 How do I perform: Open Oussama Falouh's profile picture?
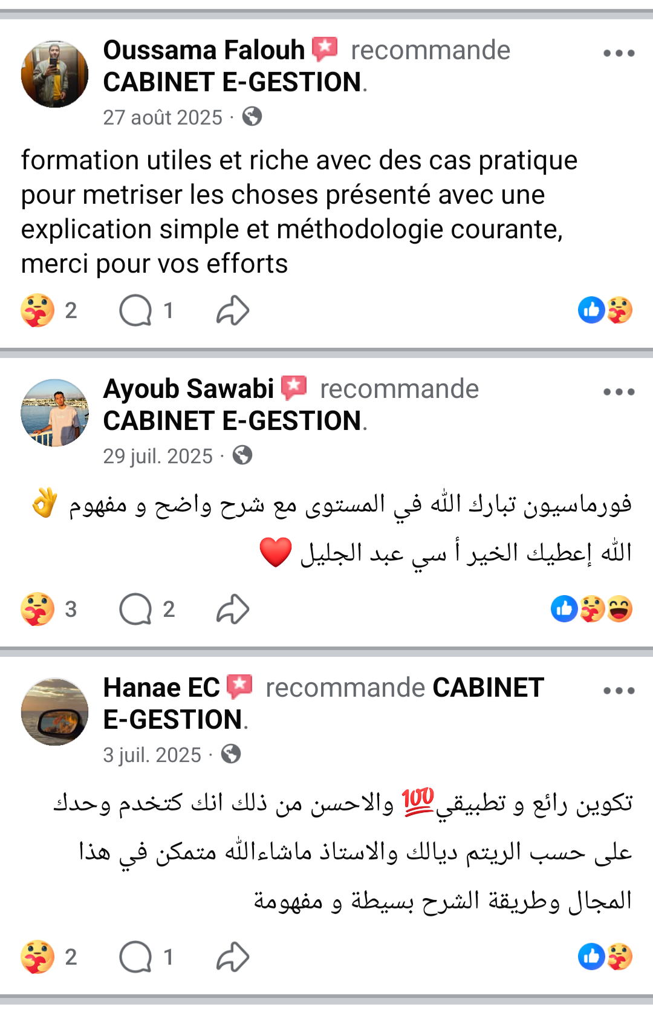(x=54, y=74)
